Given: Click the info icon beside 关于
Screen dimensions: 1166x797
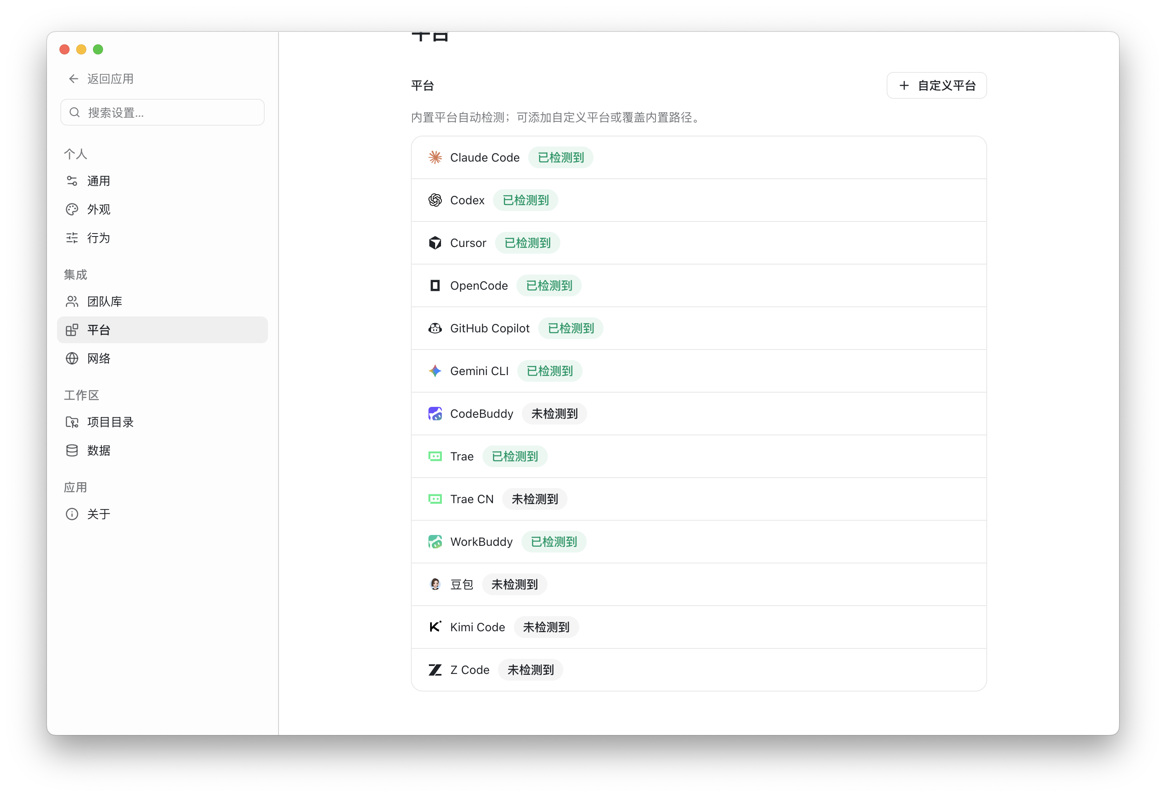Looking at the screenshot, I should click(x=72, y=514).
